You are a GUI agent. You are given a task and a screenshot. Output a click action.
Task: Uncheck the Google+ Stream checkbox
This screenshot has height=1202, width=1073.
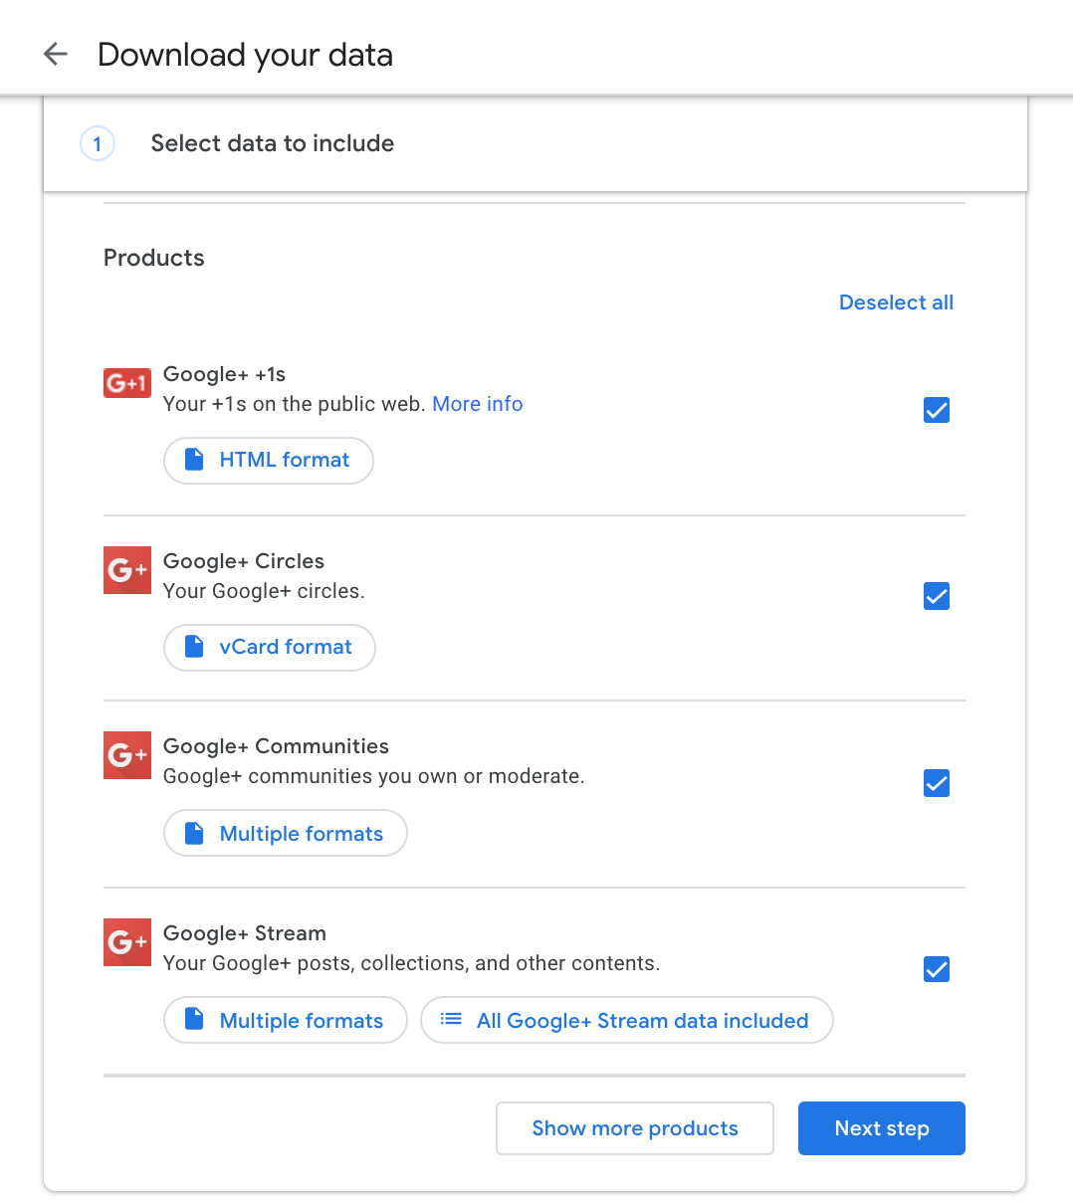coord(936,968)
